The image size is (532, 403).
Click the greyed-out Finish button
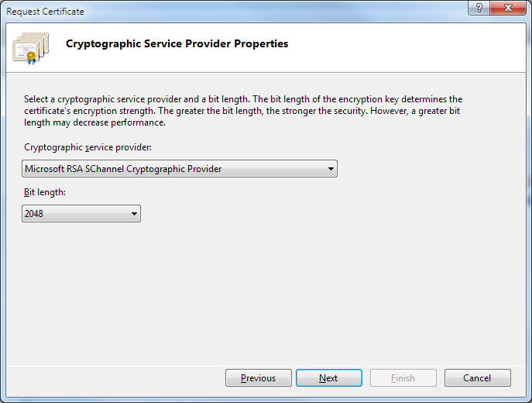click(x=403, y=378)
